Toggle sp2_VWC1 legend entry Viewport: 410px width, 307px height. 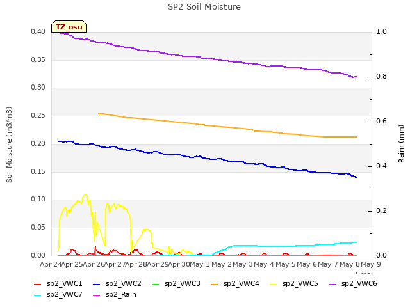click(x=58, y=284)
